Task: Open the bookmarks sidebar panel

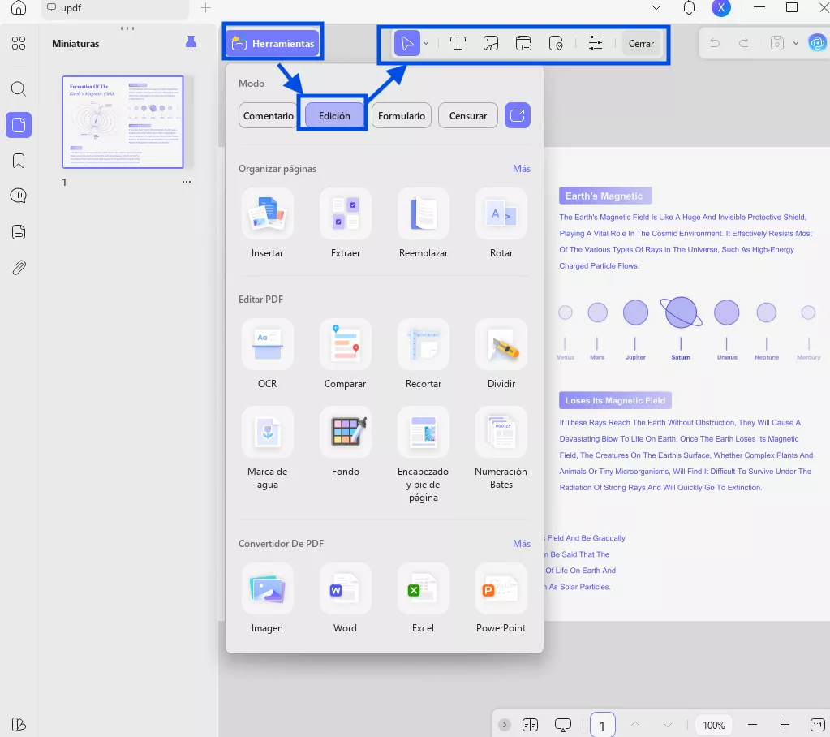Action: [x=19, y=161]
